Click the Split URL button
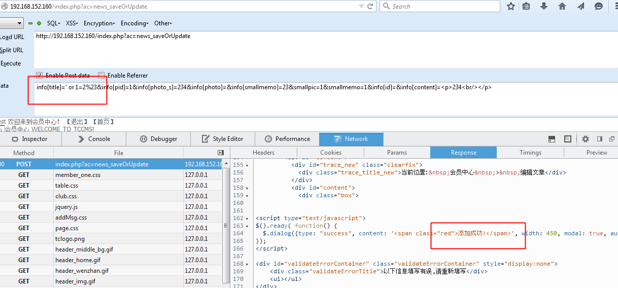The height and width of the screenshot is (288, 618). 12,50
